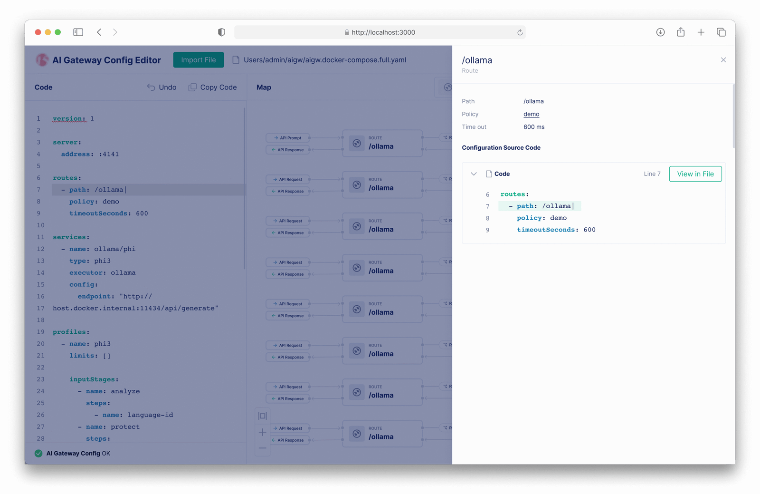Collapse the Code section chevron
760x494 pixels.
pyautogui.click(x=474, y=174)
